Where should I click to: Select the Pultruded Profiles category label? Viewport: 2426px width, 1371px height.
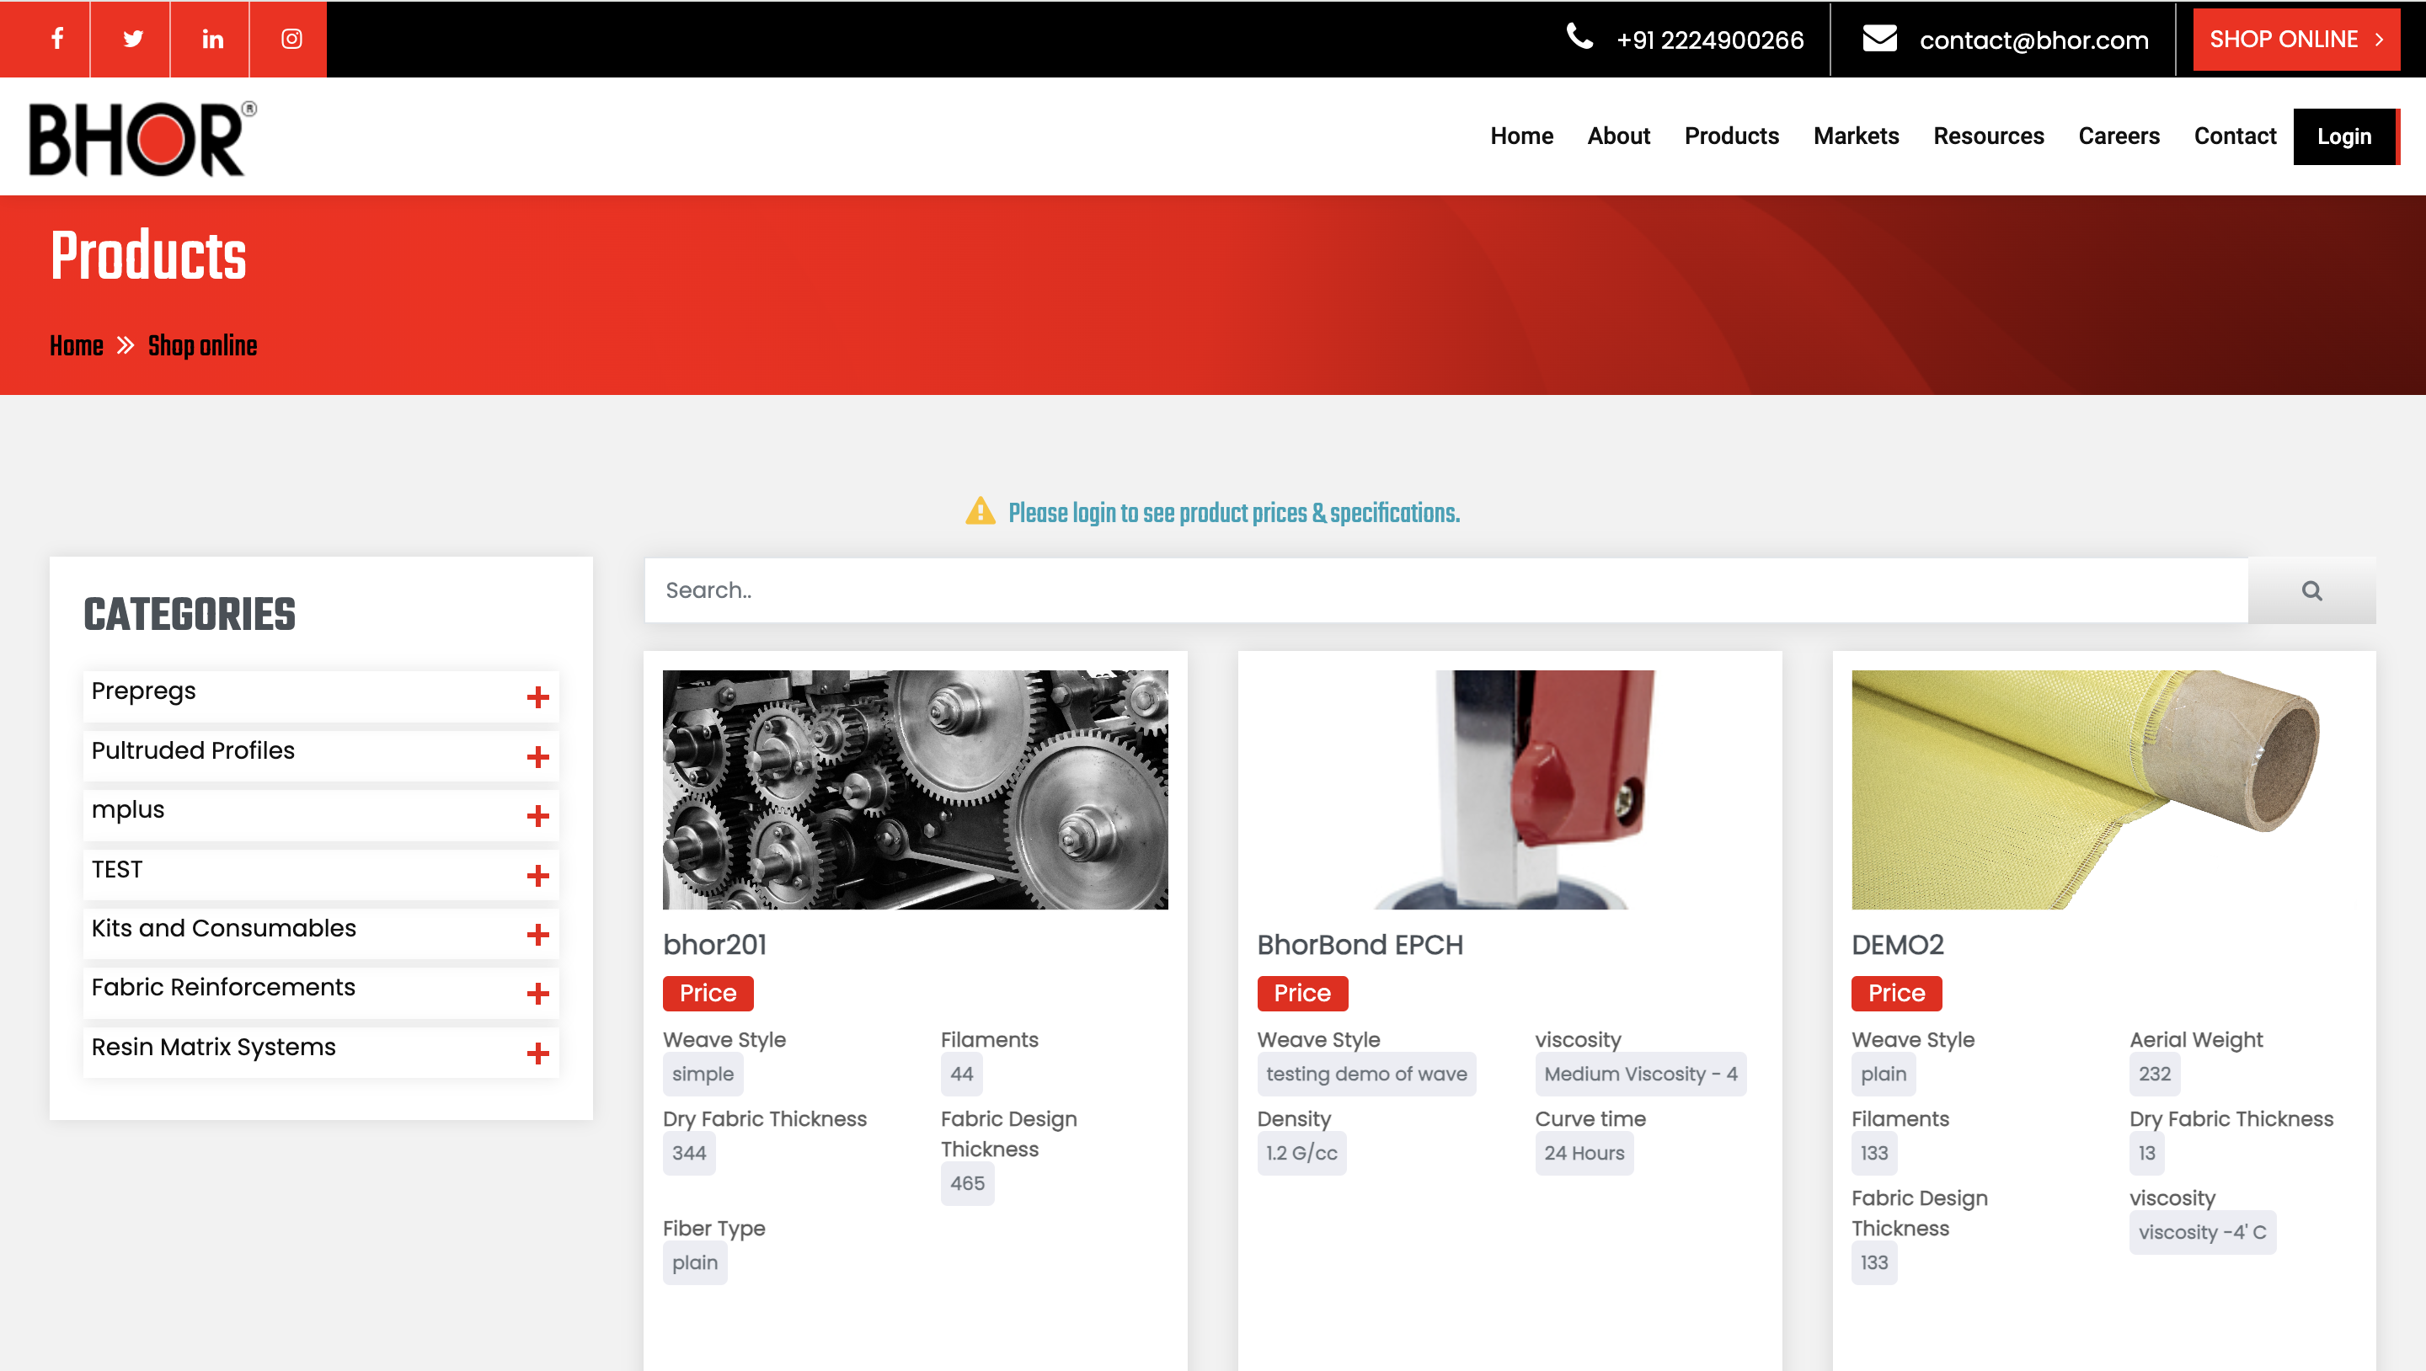click(193, 750)
